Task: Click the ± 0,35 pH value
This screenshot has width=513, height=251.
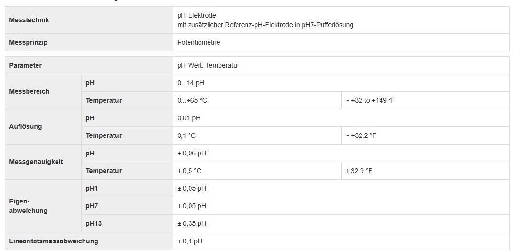Action: pyautogui.click(x=192, y=224)
